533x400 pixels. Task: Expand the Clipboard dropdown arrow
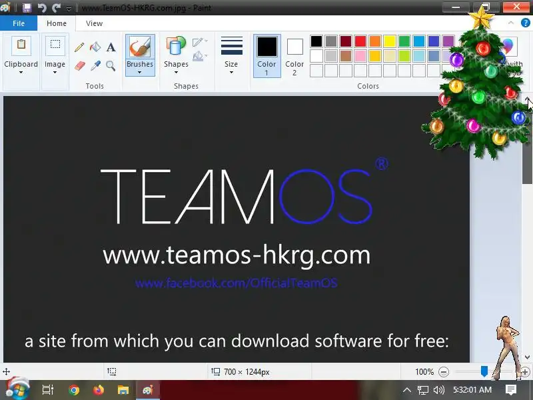(21, 72)
